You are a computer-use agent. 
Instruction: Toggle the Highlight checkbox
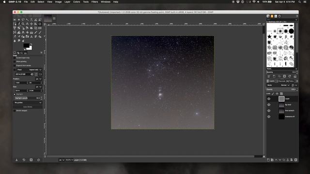[15, 94]
